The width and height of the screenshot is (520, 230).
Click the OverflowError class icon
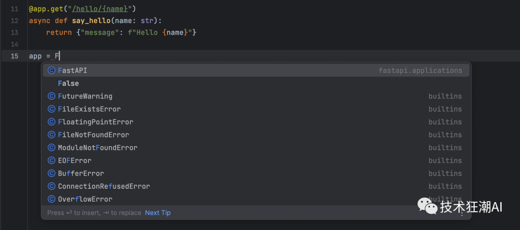[52, 199]
